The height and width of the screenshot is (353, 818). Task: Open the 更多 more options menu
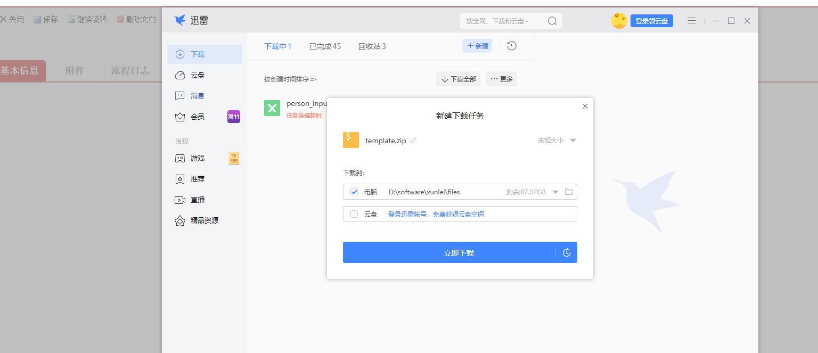coord(501,78)
